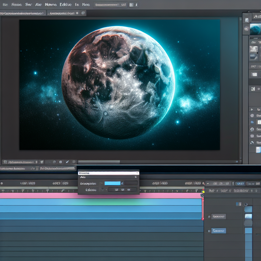Click the second round icon in the viewer bottom bar
The height and width of the screenshot is (261, 261).
61,162
